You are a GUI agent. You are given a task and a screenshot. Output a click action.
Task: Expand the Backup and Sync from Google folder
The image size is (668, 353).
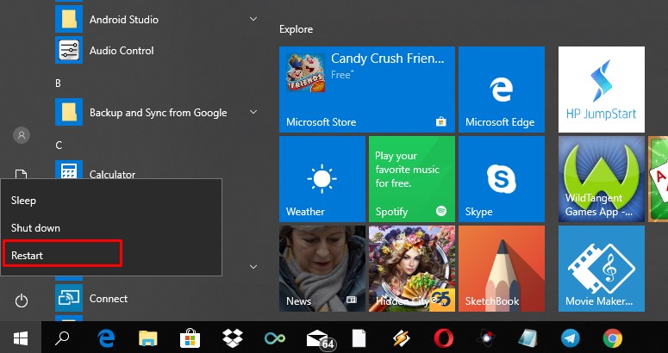(253, 112)
